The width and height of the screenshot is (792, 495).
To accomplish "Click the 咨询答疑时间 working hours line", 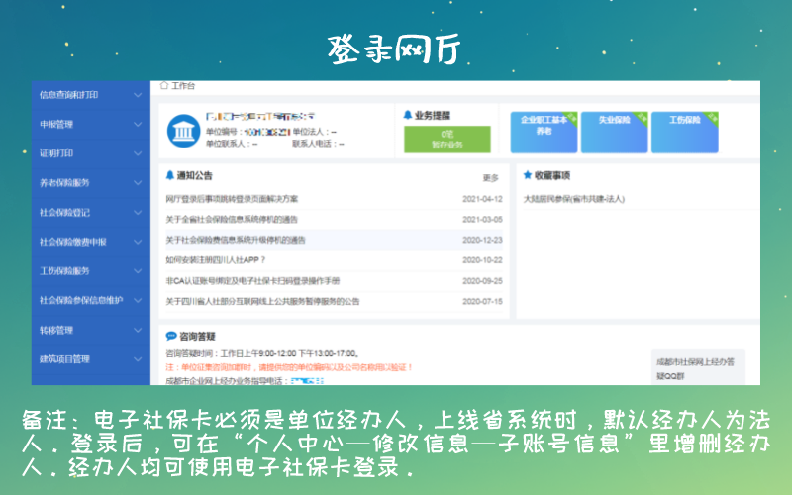I will pyautogui.click(x=262, y=354).
